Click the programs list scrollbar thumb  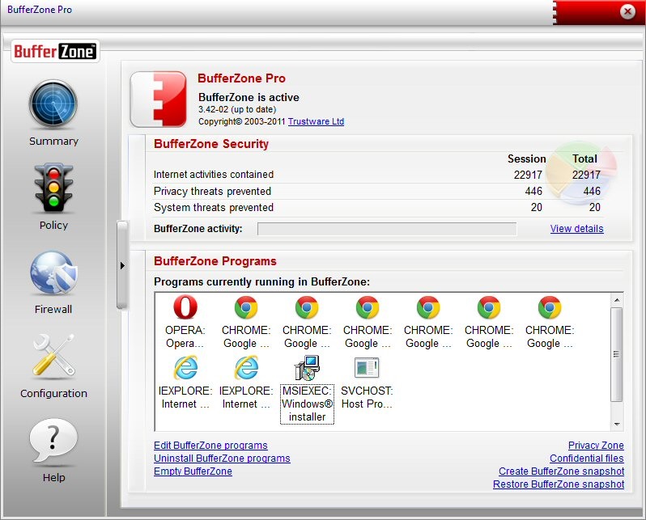(616, 354)
